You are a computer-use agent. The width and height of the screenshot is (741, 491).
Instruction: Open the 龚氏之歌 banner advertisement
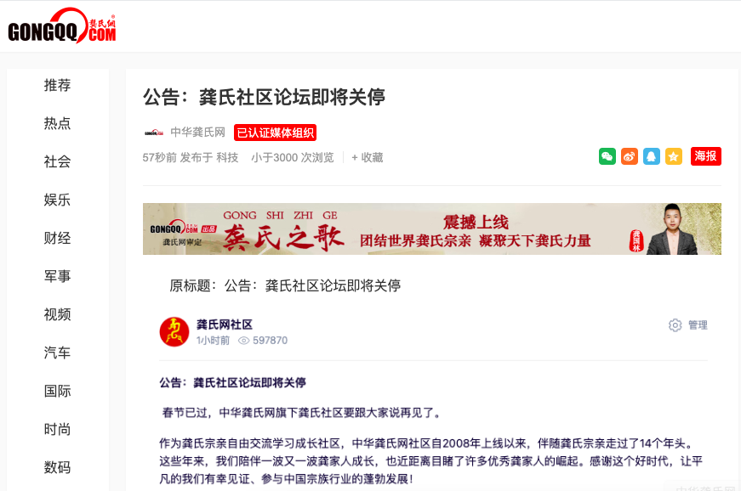(x=432, y=229)
